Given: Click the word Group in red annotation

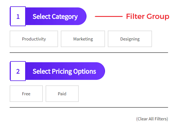Looking at the screenshot, I should (x=158, y=17).
